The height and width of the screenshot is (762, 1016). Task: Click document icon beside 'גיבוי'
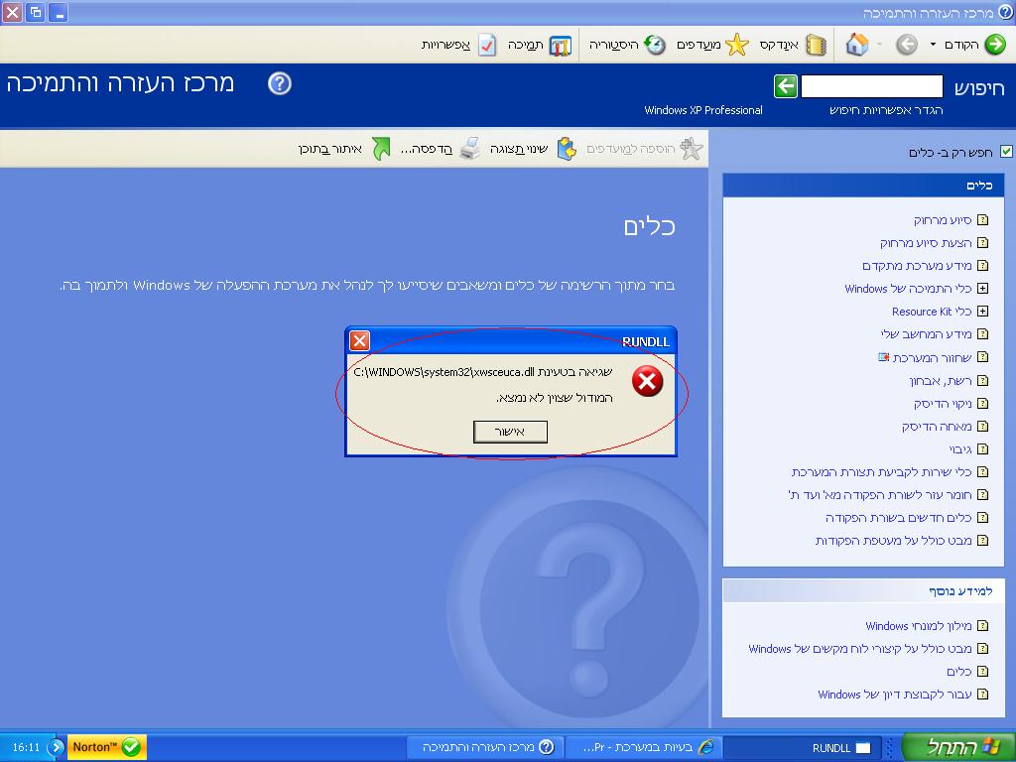pos(983,449)
